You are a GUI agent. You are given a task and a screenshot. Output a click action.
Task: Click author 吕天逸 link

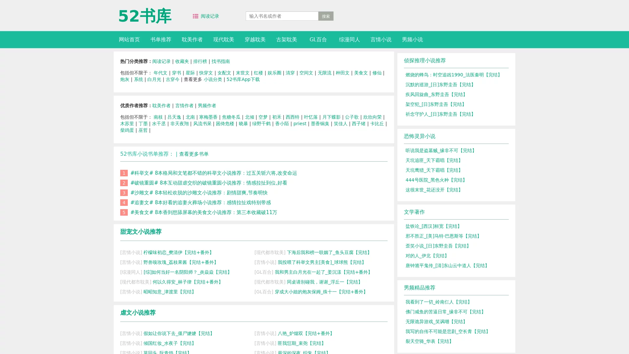(x=174, y=117)
